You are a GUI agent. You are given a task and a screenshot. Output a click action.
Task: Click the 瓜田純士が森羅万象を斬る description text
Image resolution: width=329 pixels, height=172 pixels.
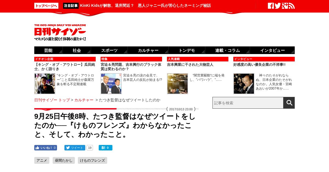tap(76, 80)
